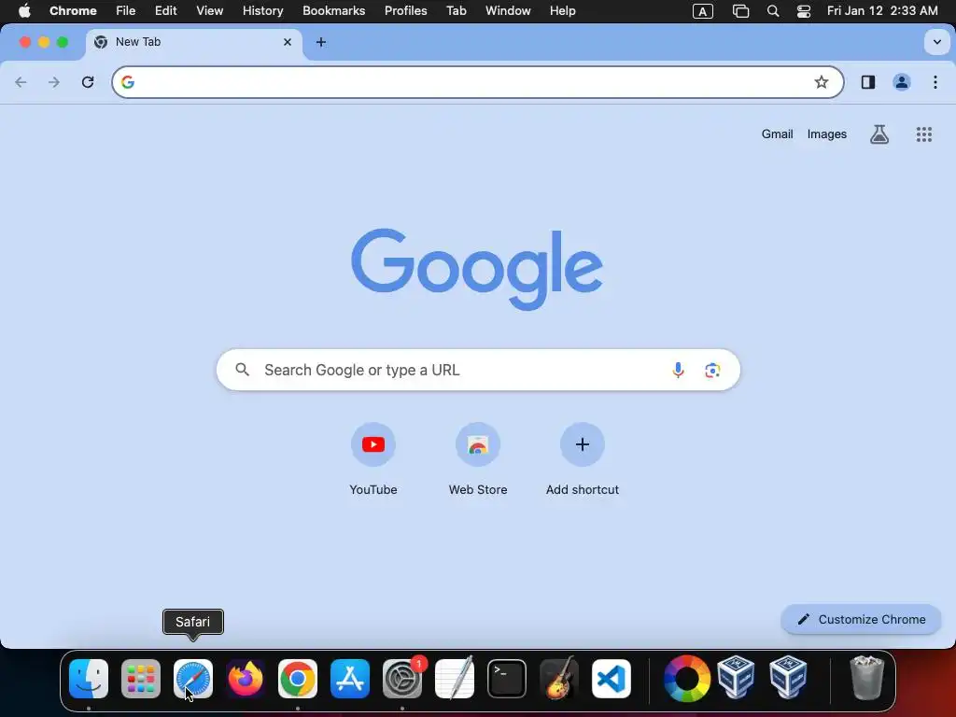The height and width of the screenshot is (717, 956).
Task: Open a new tab with the plus button
Action: [321, 42]
